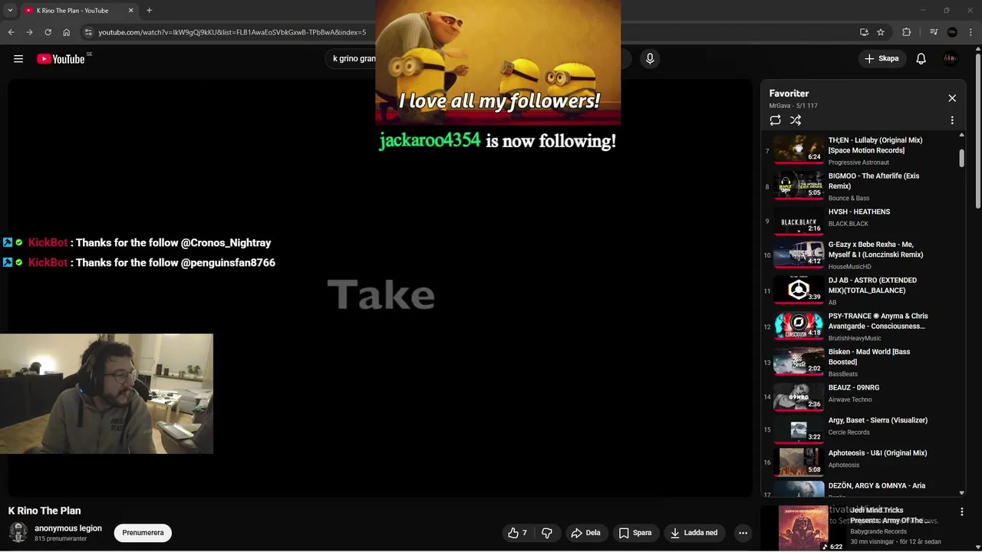Start voice search with the microphone icon
This screenshot has height=552, width=982.
coord(650,59)
